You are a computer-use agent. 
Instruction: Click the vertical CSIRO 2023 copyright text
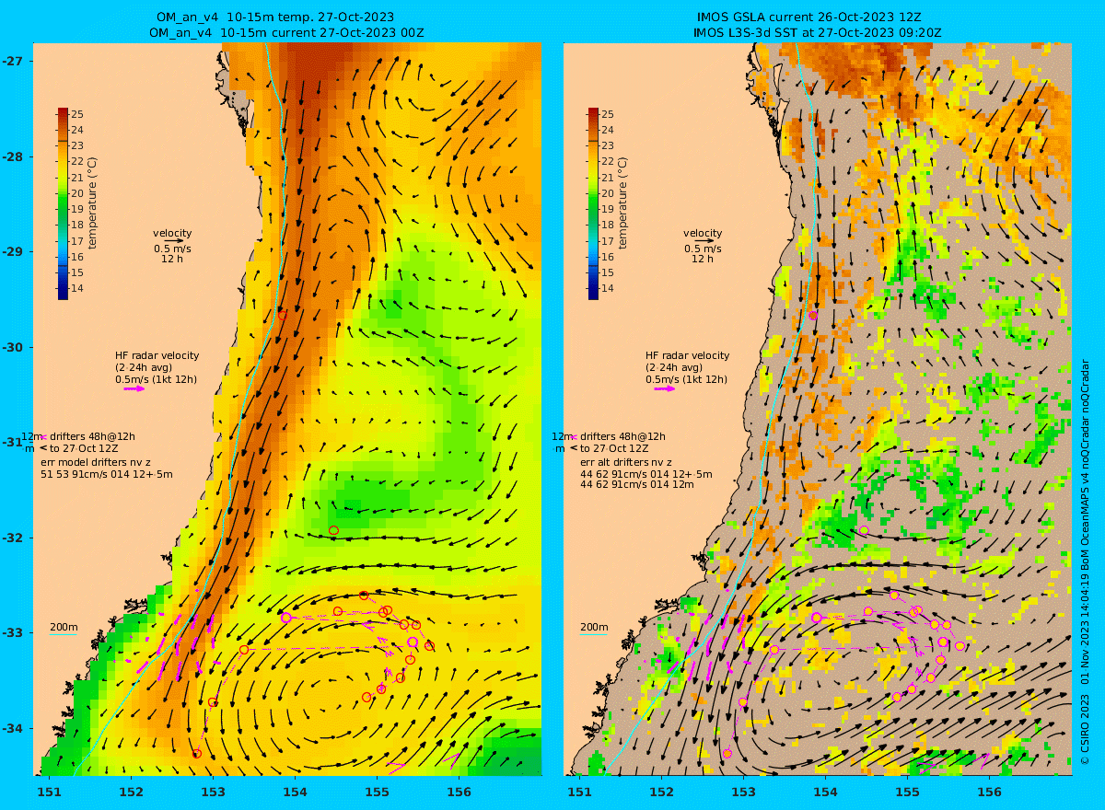(x=1085, y=561)
